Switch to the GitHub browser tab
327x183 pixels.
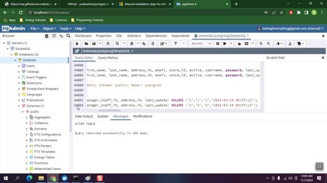point(88,4)
